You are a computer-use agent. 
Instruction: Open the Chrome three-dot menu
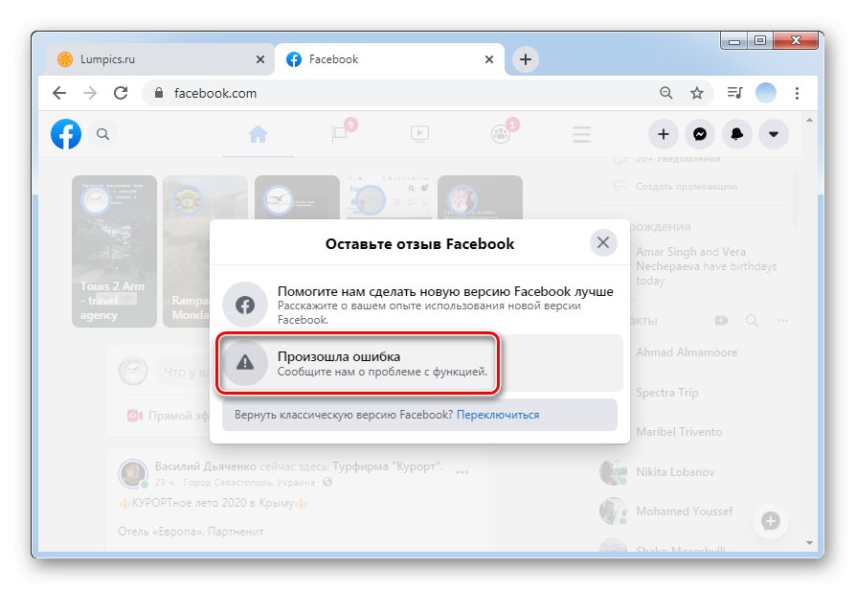[797, 94]
